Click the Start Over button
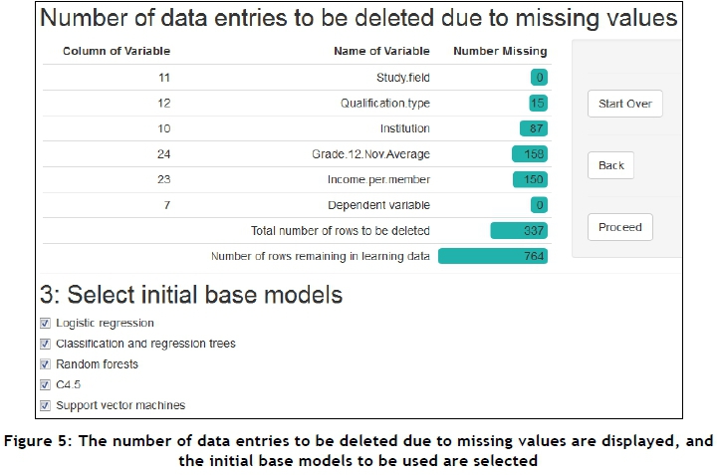Viewport: 718px width, 475px height. tap(624, 104)
